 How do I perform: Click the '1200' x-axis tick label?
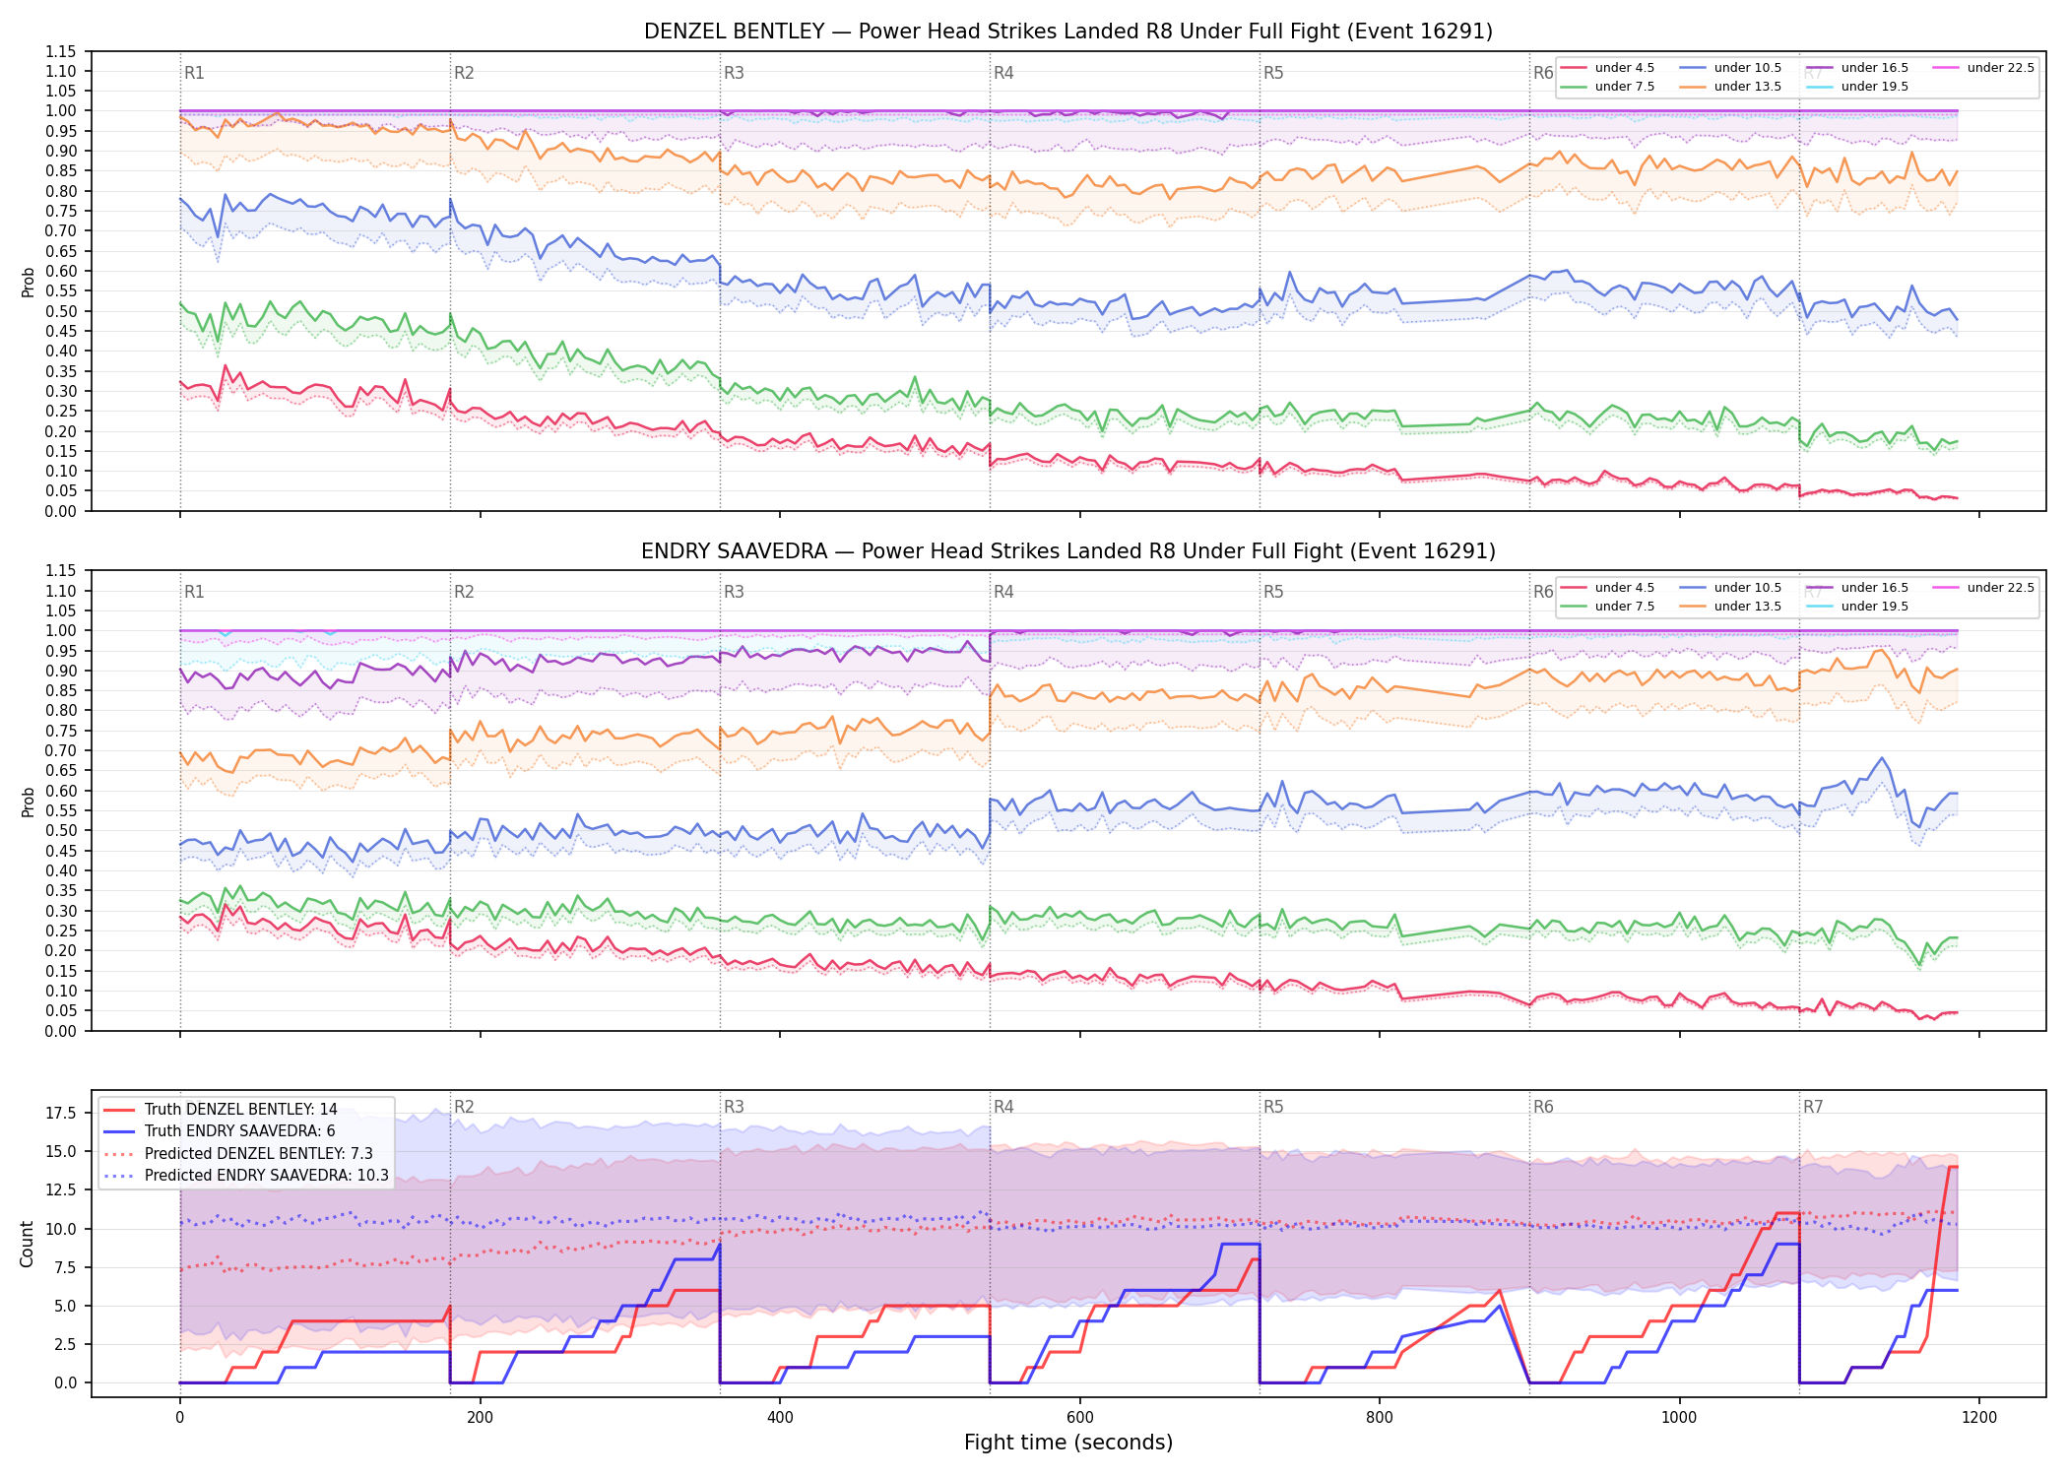[x=1979, y=1418]
